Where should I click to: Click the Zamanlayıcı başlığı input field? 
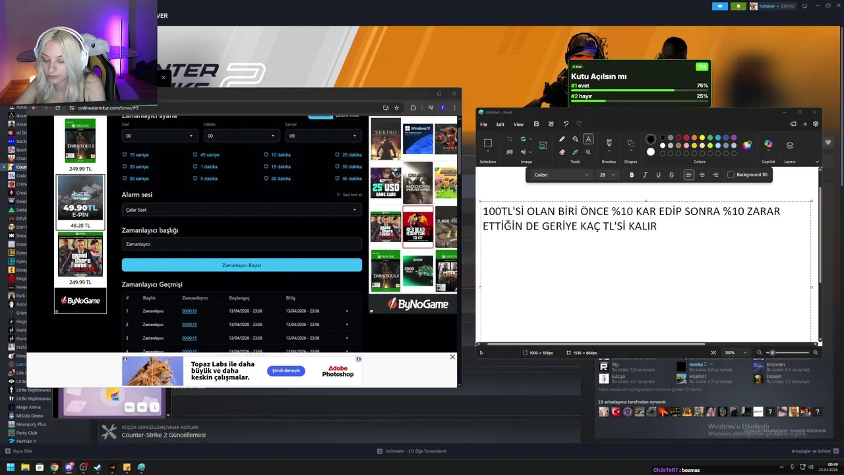[241, 244]
